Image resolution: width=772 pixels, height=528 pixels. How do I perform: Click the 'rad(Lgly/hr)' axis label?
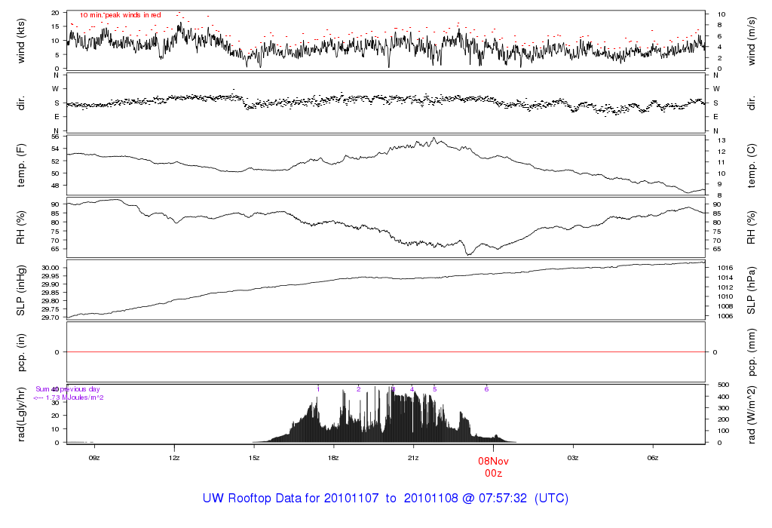click(x=20, y=414)
